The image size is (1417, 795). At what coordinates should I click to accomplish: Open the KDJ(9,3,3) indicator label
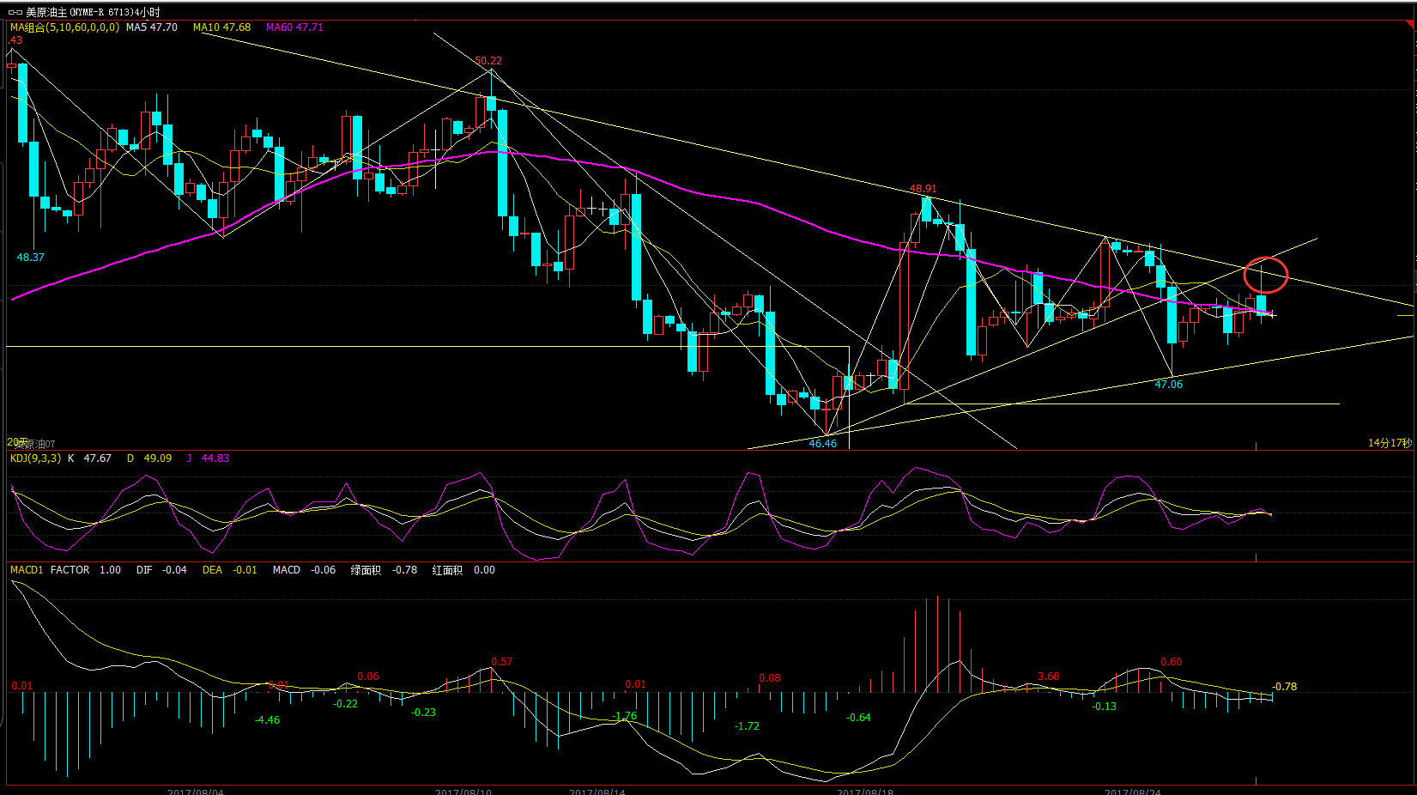tap(35, 458)
